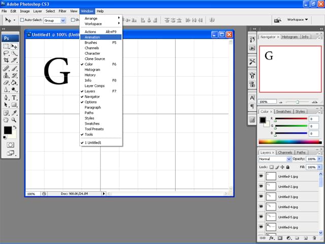Select the Blur tool
Image resolution: width=325 pixels, height=244 pixels.
[6, 89]
